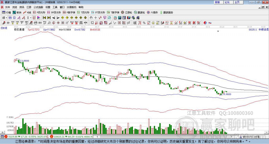Open the P数字表 number table
Viewport: 269px width, 144px height.
pos(69,13)
